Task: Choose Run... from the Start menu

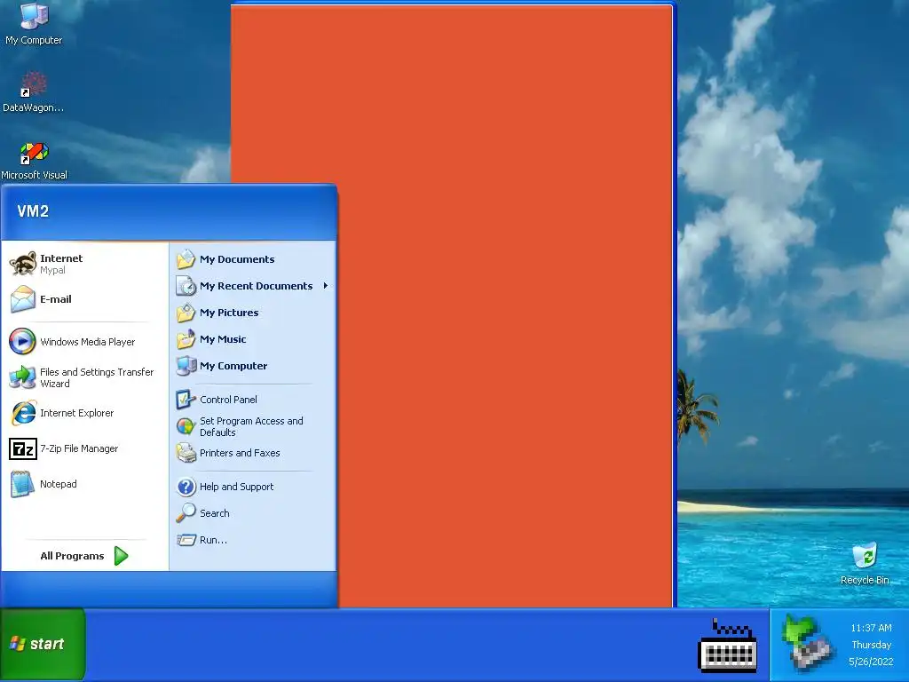Action: click(253, 540)
